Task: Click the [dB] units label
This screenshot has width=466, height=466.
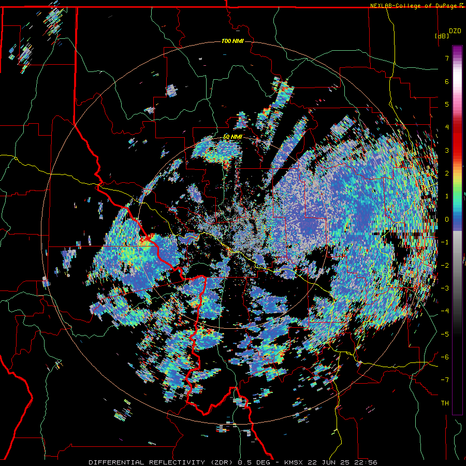Action: pyautogui.click(x=442, y=36)
